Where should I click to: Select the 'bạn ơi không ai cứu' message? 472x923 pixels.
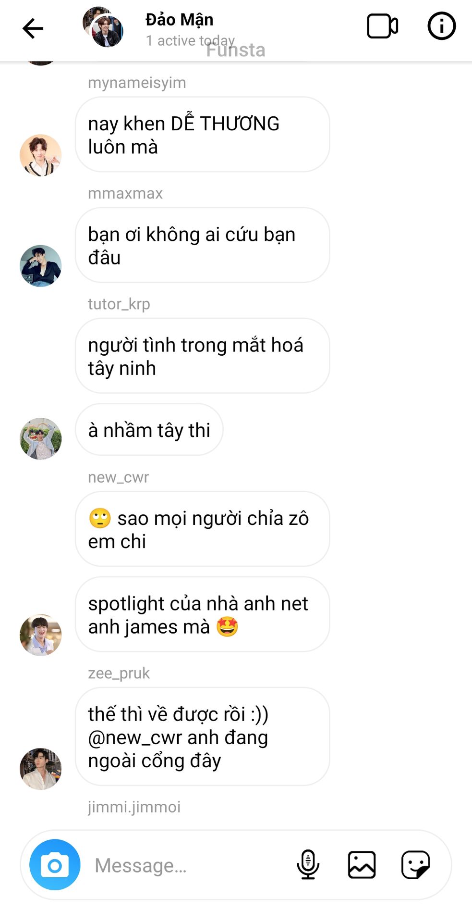tap(202, 245)
